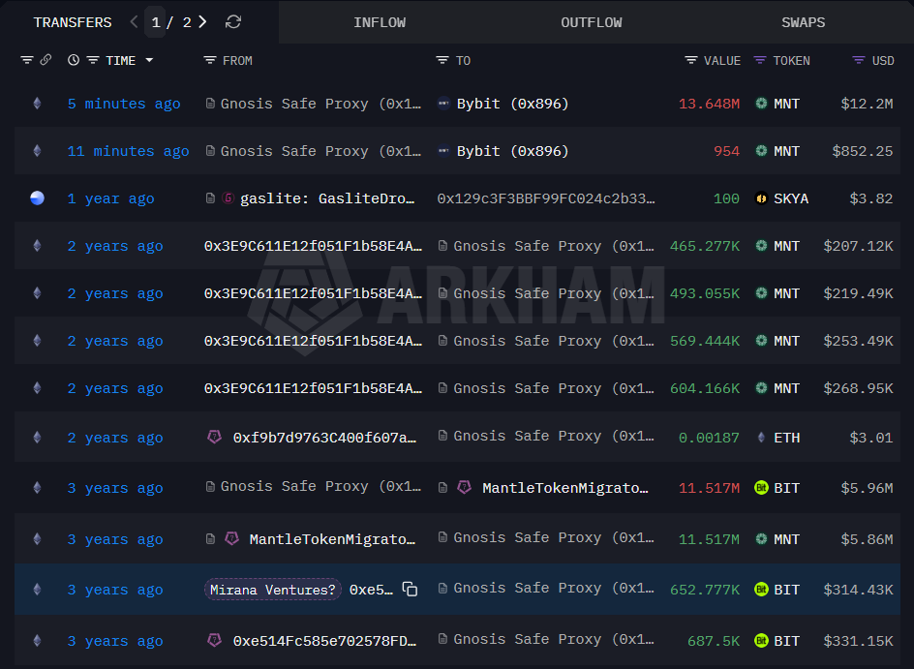Screen dimensions: 914x669
Task: Open the '5 minutes ago' transaction link
Action: [x=124, y=104]
